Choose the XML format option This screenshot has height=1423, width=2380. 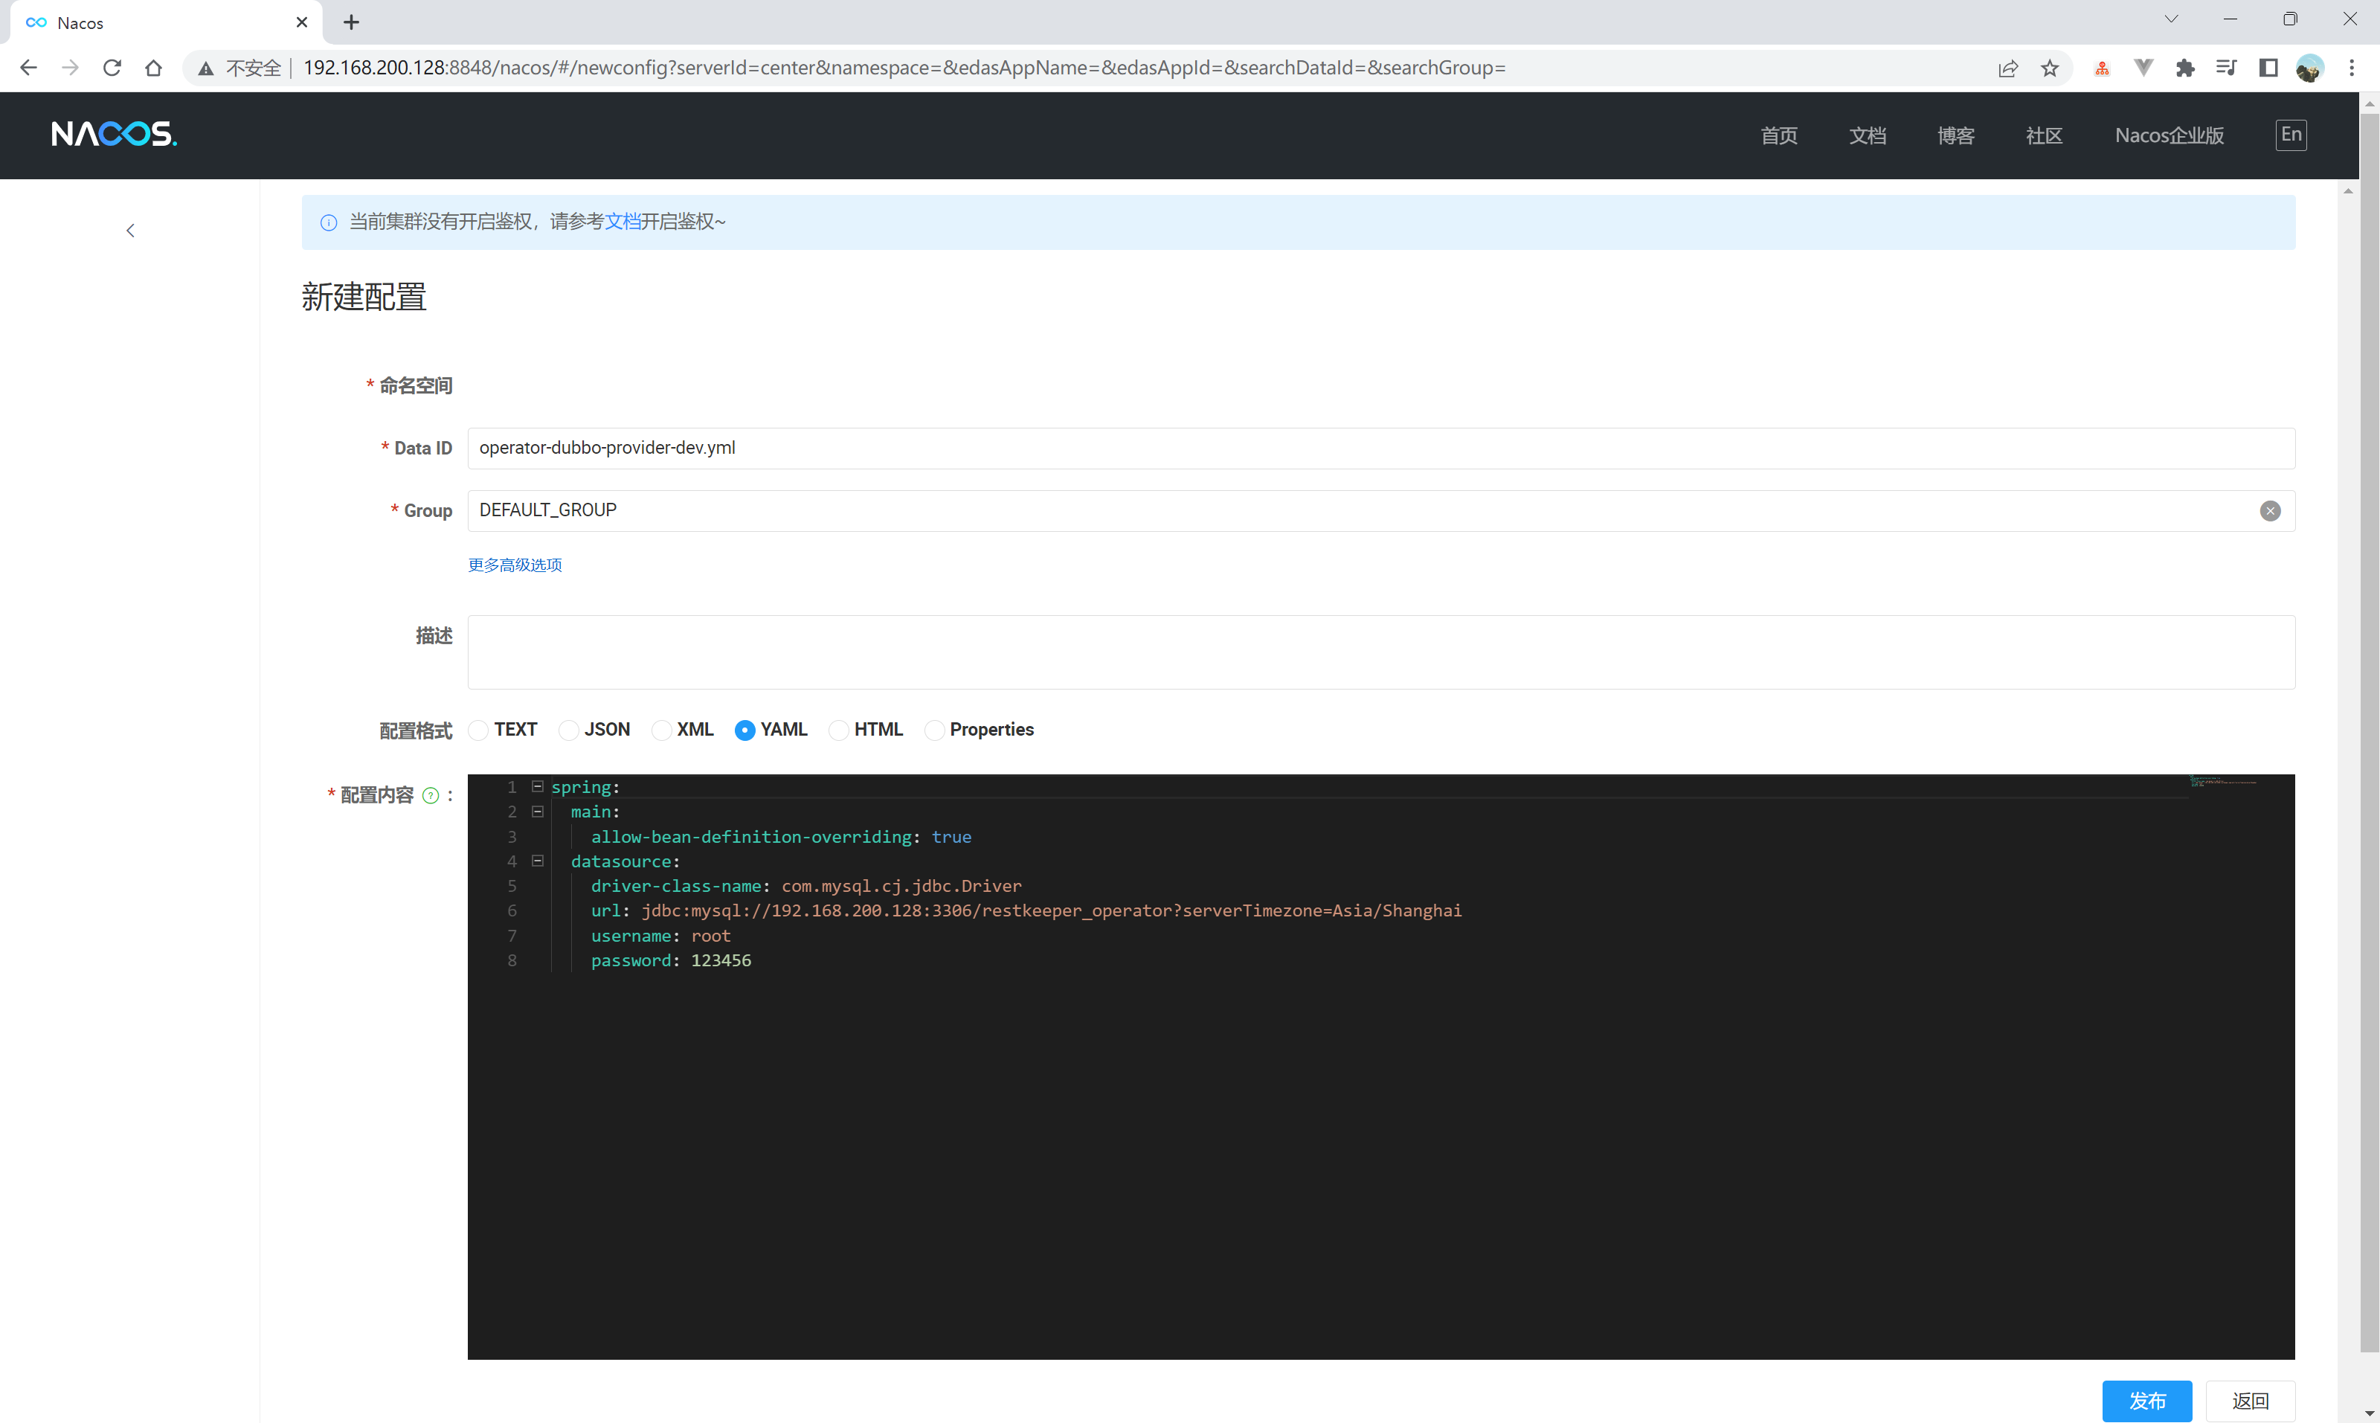(x=660, y=730)
